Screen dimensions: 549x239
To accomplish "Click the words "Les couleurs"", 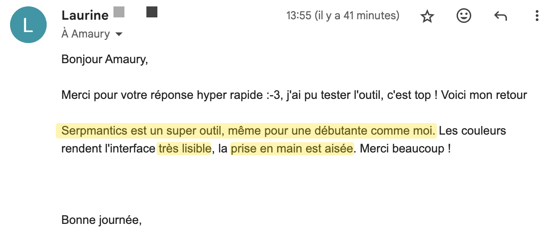I will click(x=473, y=131).
